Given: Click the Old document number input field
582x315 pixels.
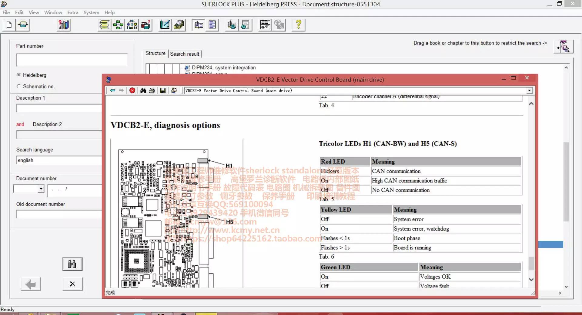Looking at the screenshot, I should tap(59, 214).
